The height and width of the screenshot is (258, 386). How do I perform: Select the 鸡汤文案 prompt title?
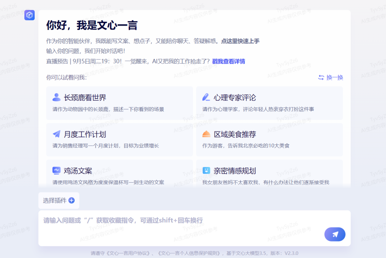[x=78, y=171]
